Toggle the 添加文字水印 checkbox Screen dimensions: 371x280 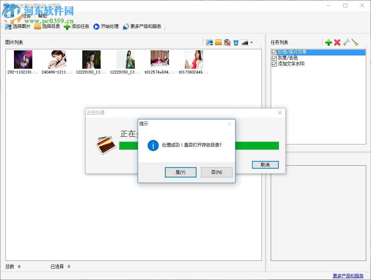click(273, 63)
